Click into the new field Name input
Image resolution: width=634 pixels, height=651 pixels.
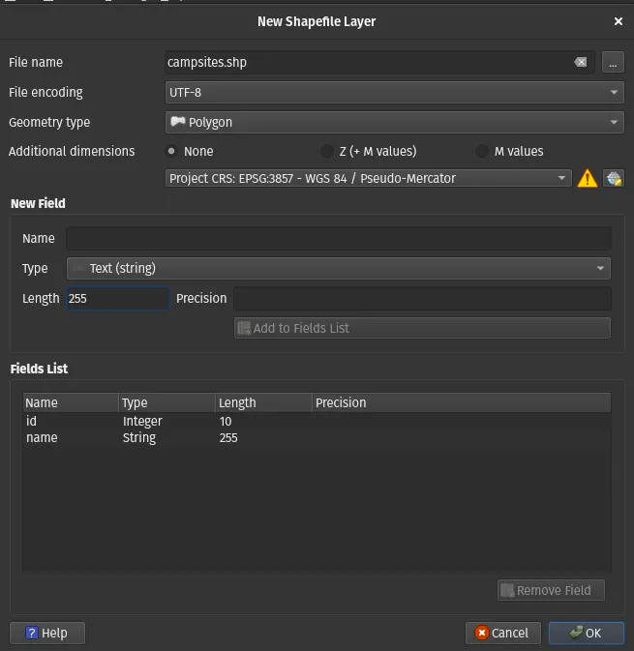pyautogui.click(x=339, y=239)
